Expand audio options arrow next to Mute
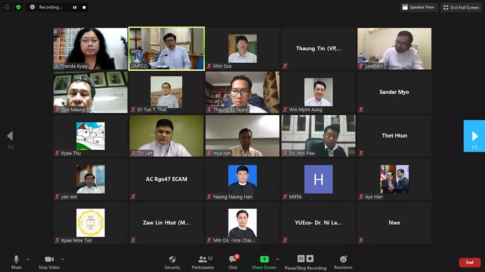This screenshot has height=272, width=485. coord(27,259)
